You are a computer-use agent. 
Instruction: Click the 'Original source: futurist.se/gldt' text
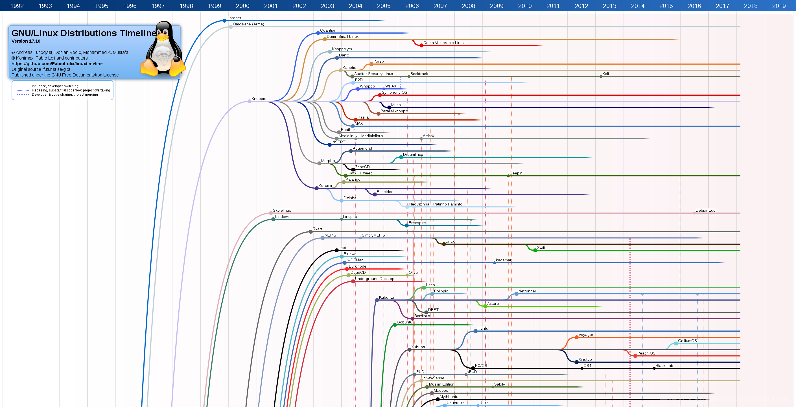(41, 69)
